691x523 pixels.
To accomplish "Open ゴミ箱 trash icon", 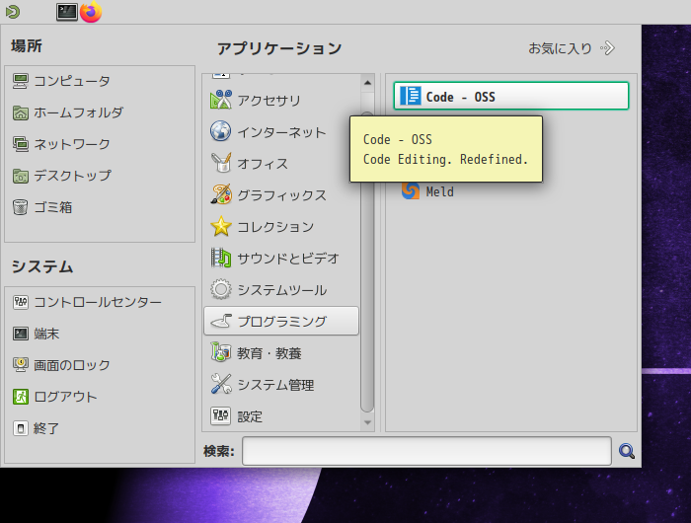I will pyautogui.click(x=21, y=207).
